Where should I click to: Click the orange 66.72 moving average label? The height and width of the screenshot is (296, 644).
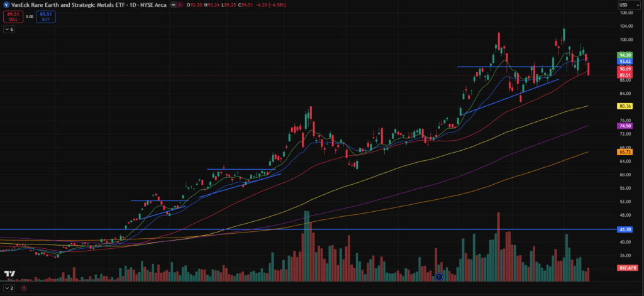coord(625,151)
